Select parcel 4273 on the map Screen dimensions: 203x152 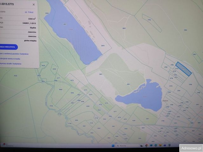85,90
